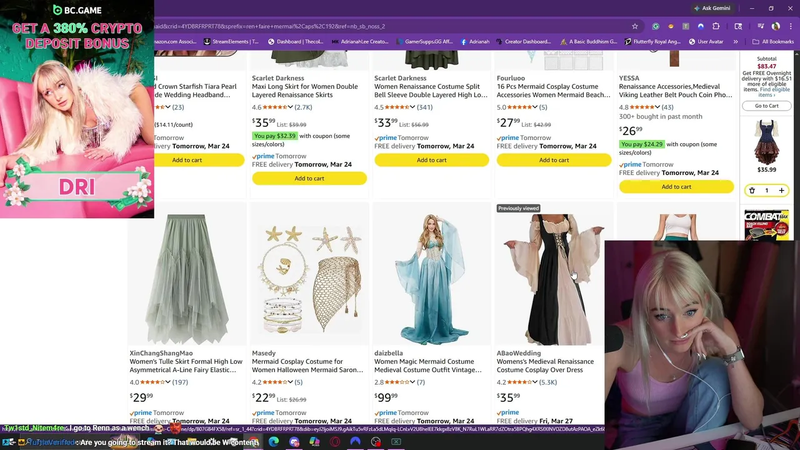Click the Ask Gemini button
Image resolution: width=800 pixels, height=450 pixels.
pyautogui.click(x=712, y=8)
